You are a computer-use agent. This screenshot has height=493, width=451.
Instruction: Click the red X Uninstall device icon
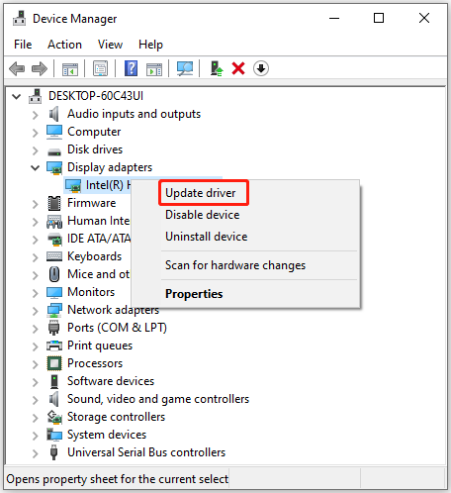(x=238, y=68)
